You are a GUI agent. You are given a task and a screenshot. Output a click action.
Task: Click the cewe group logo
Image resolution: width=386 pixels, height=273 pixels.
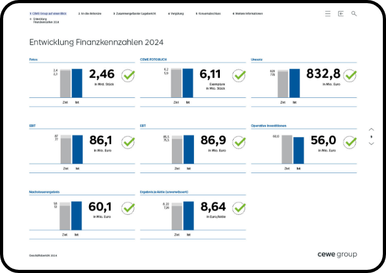[337, 254]
